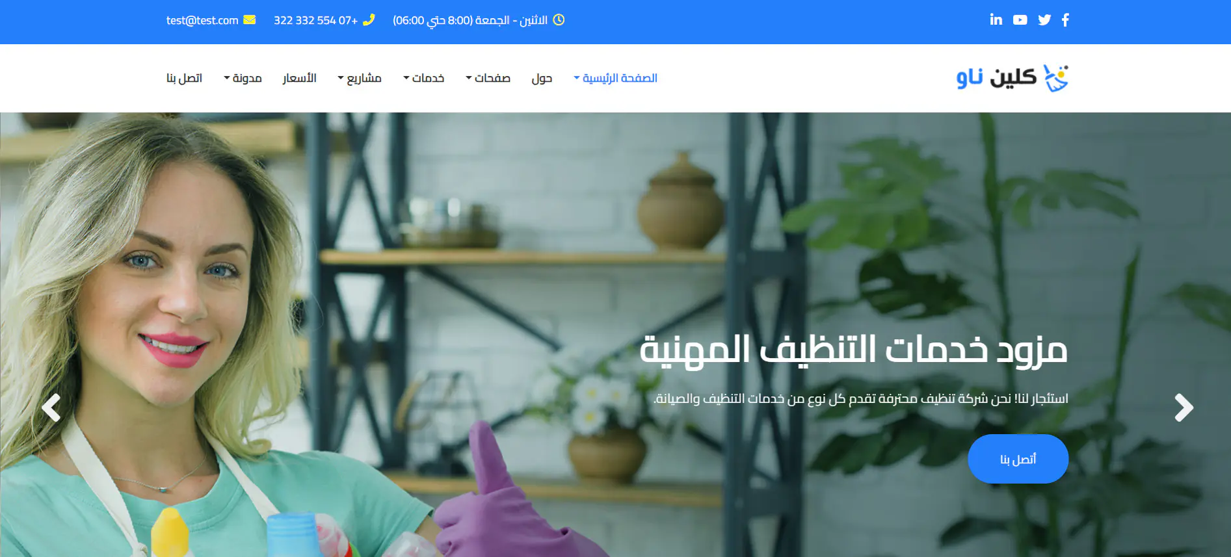The height and width of the screenshot is (557, 1231).
Task: Go to the previous hero slide
Action: 51,408
